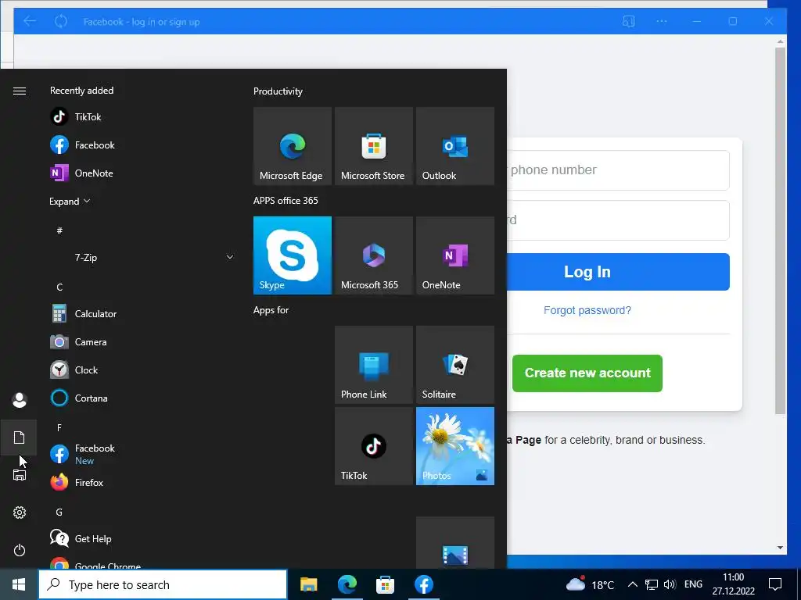
Task: Select Productivity group title
Action: point(278,91)
